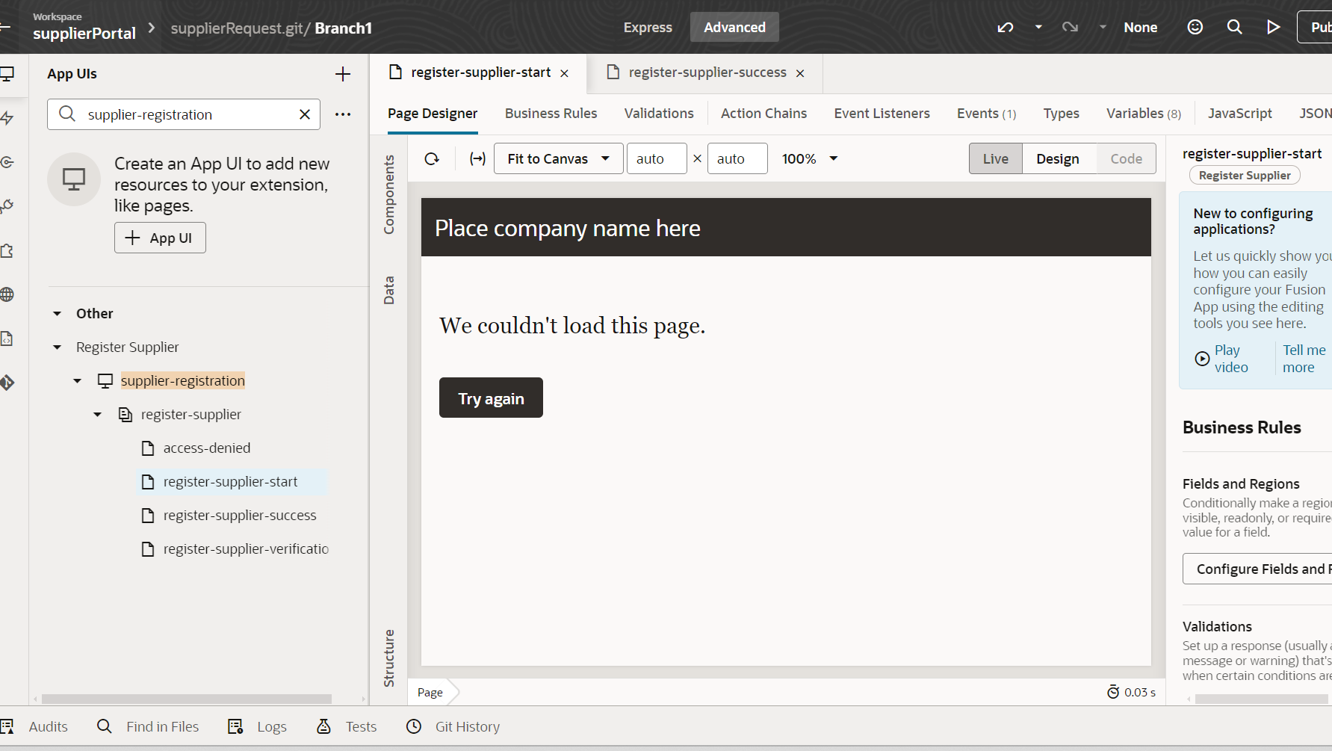The height and width of the screenshot is (751, 1332).
Task: Expand the Data side panel
Action: (x=388, y=290)
